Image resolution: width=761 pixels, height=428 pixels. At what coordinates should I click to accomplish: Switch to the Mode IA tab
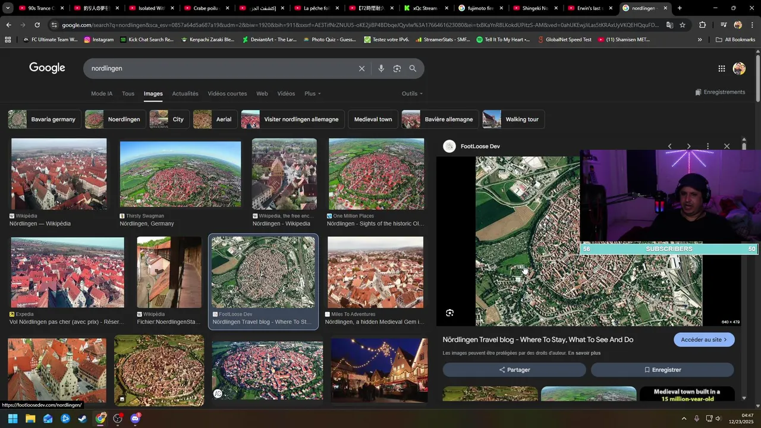point(102,93)
